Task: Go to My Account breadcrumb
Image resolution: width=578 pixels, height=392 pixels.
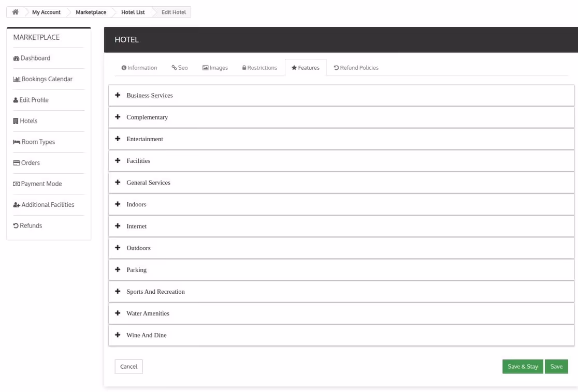Action: coord(46,12)
